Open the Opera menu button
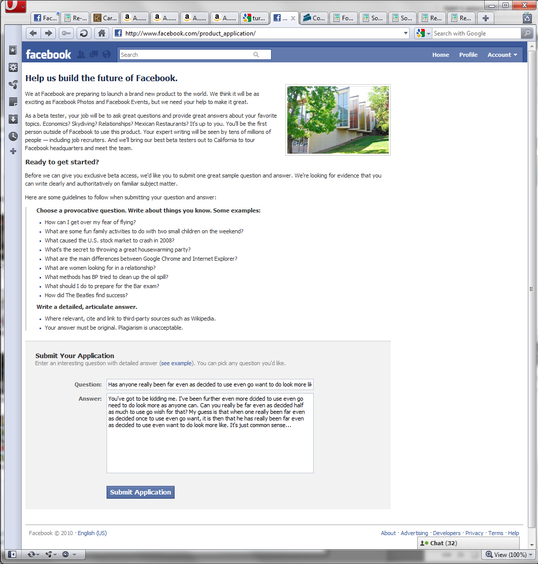This screenshot has height=564, width=538. pyautogui.click(x=14, y=7)
